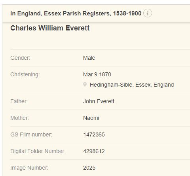Click the years 1538-1900 in the header
The height and width of the screenshot is (176, 190).
(x=127, y=13)
